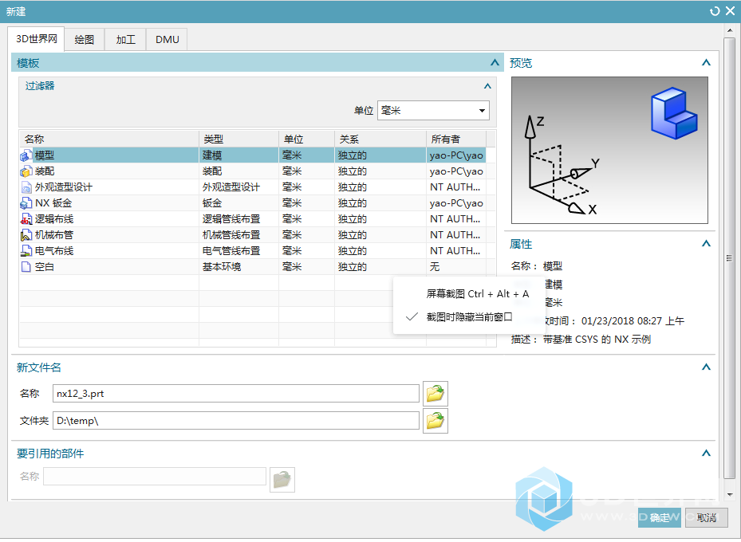Select the 机械布管 template name
The width and height of the screenshot is (741, 542).
pyautogui.click(x=54, y=235)
